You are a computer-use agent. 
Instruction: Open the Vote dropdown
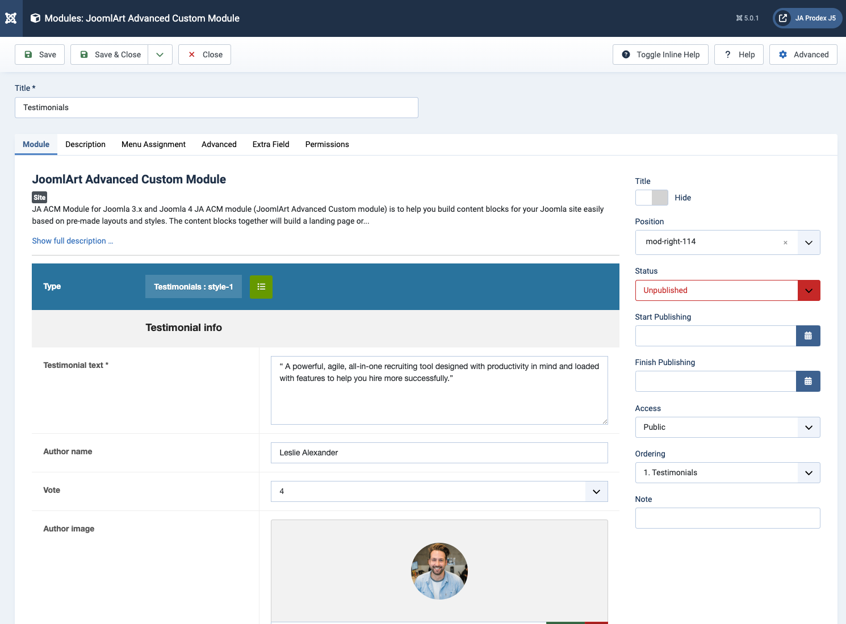(439, 491)
